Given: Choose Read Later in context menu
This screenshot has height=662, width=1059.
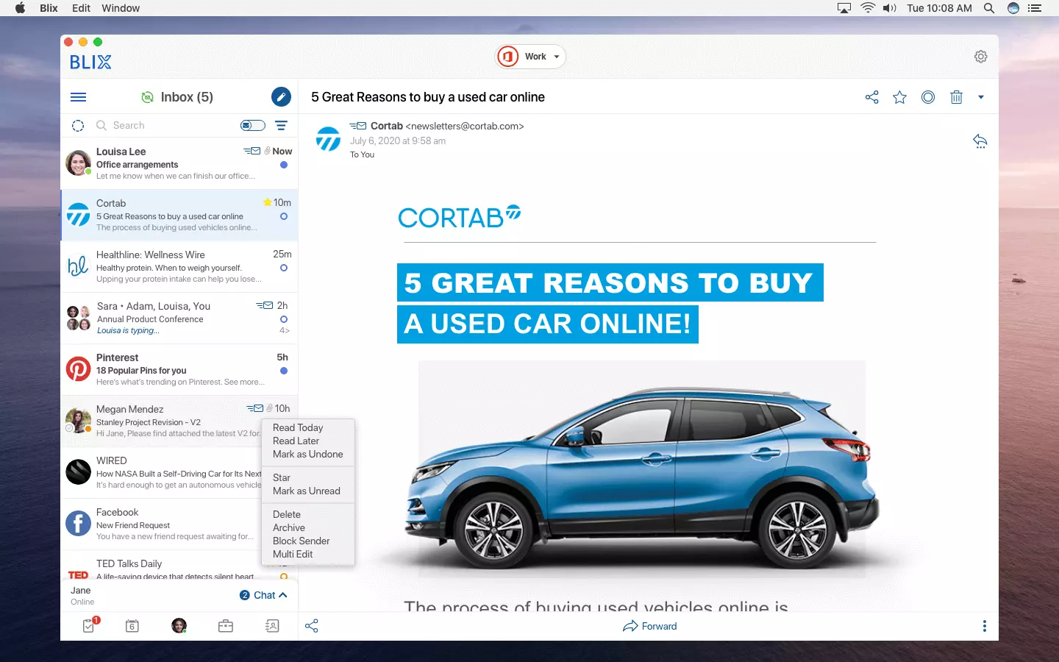Looking at the screenshot, I should tap(296, 441).
